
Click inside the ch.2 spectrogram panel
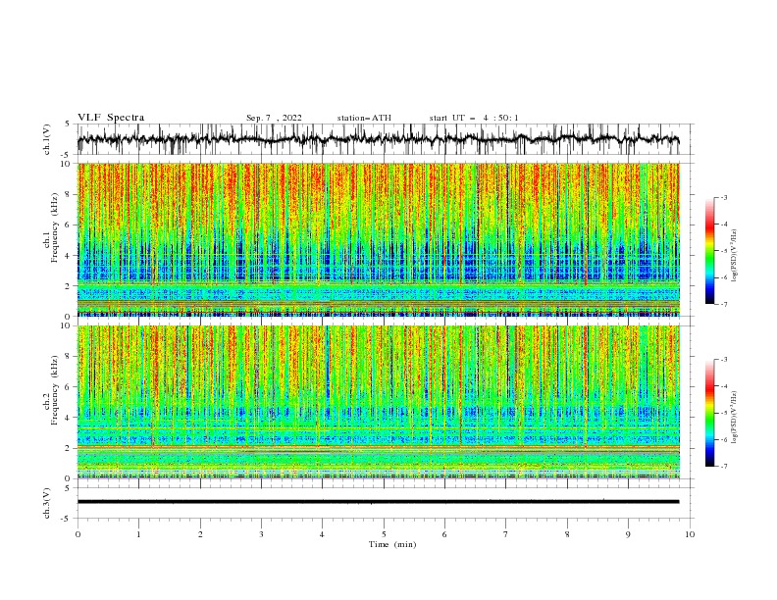point(378,402)
